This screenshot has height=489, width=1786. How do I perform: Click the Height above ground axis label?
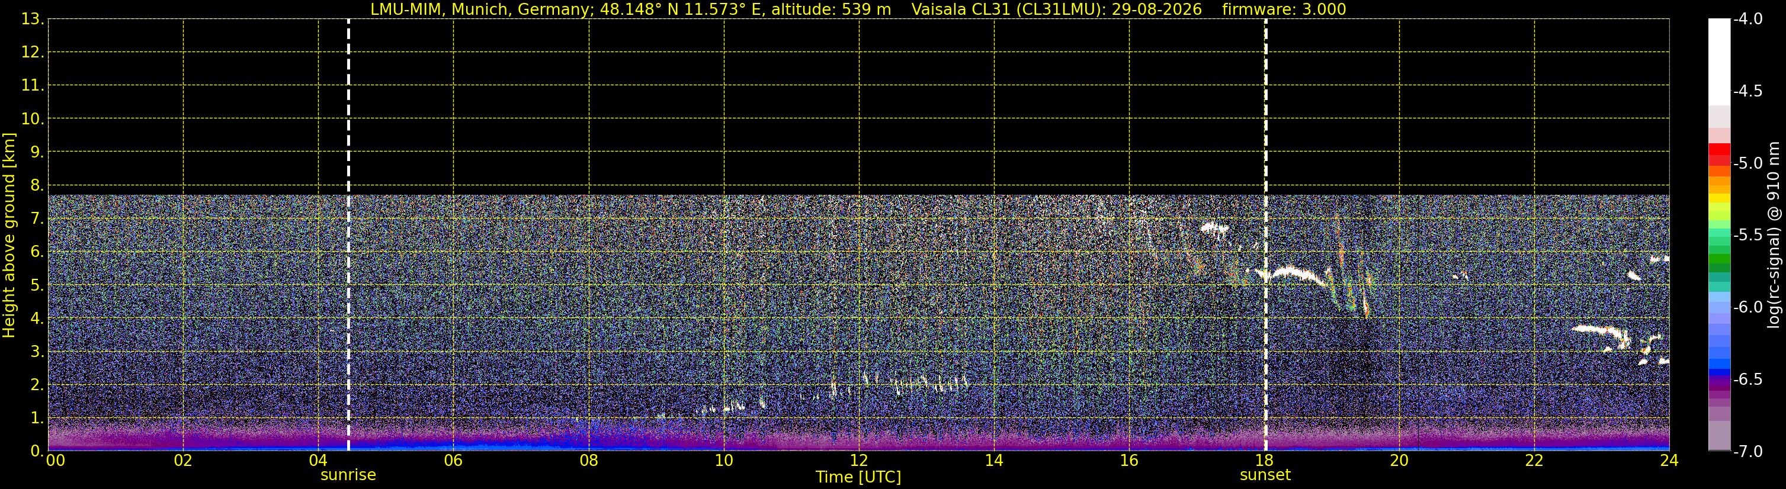point(9,235)
